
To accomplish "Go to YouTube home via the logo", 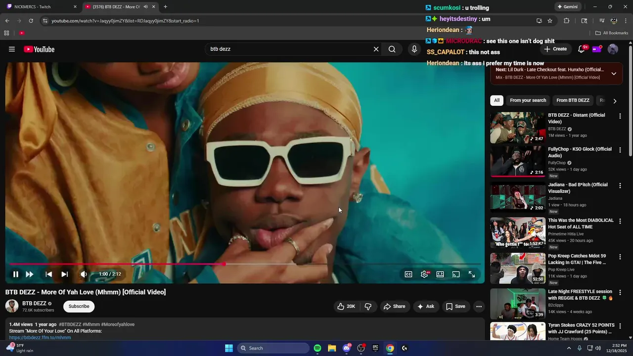I will pos(39,49).
